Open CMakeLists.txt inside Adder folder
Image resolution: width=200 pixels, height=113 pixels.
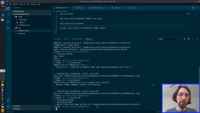pos(25,25)
